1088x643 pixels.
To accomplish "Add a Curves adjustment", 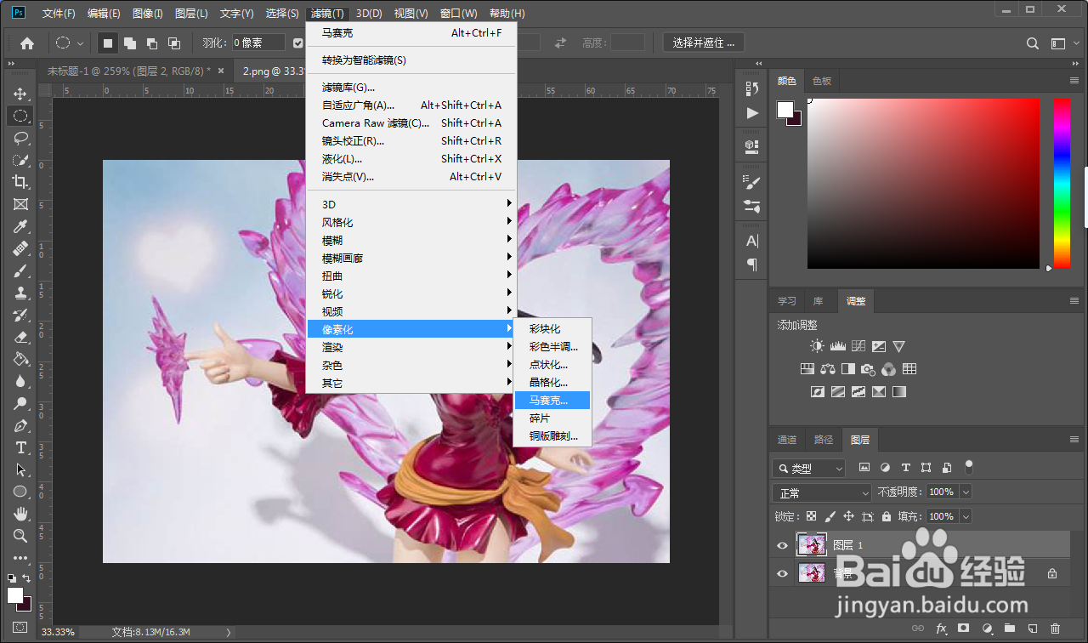I will tap(858, 346).
